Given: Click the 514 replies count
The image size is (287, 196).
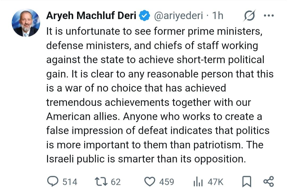Looking at the screenshot, I should tap(70, 182).
